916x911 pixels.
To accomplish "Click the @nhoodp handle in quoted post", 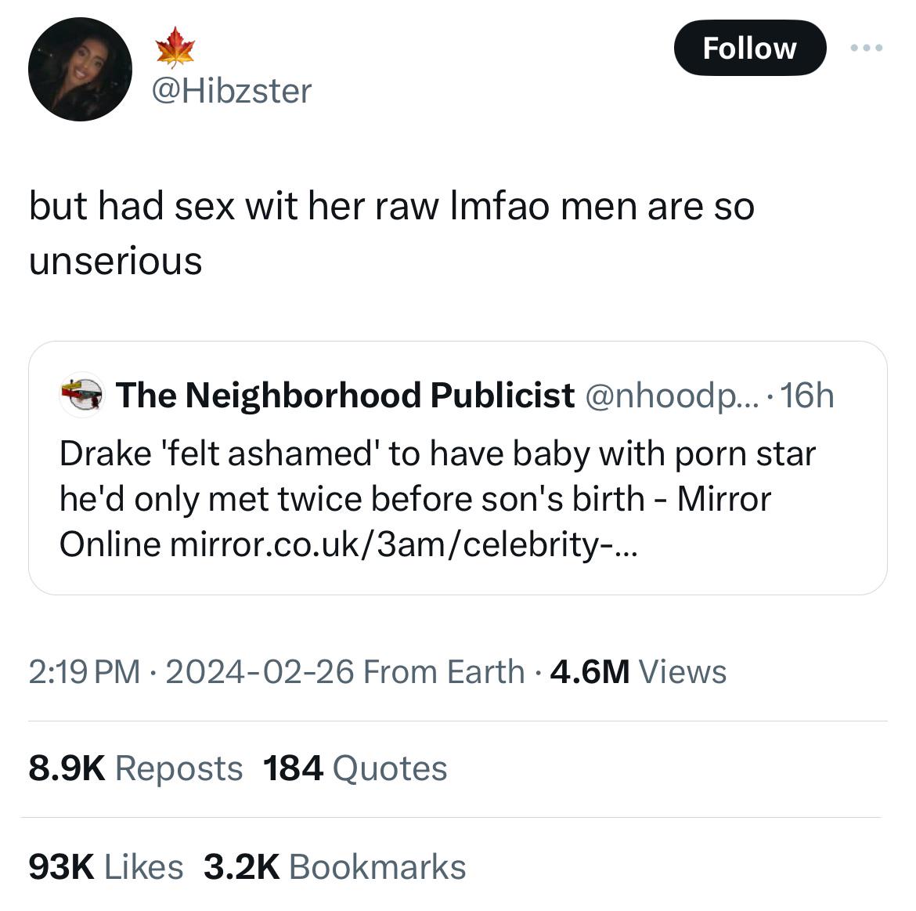I will (670, 395).
